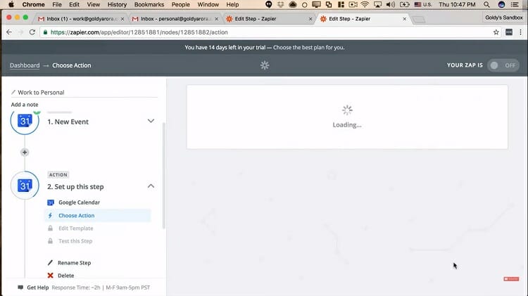Click the battery status icon
This screenshot has height=296, width=528.
[404, 4]
